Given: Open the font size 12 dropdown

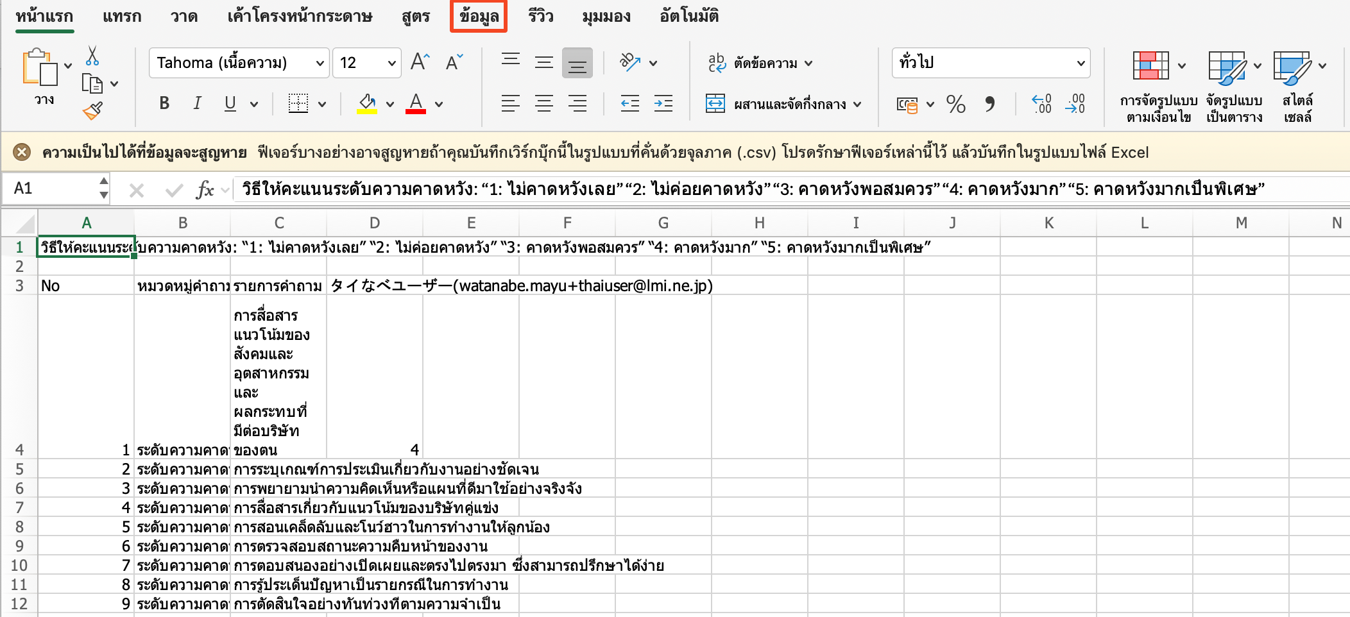Looking at the screenshot, I should [x=391, y=63].
